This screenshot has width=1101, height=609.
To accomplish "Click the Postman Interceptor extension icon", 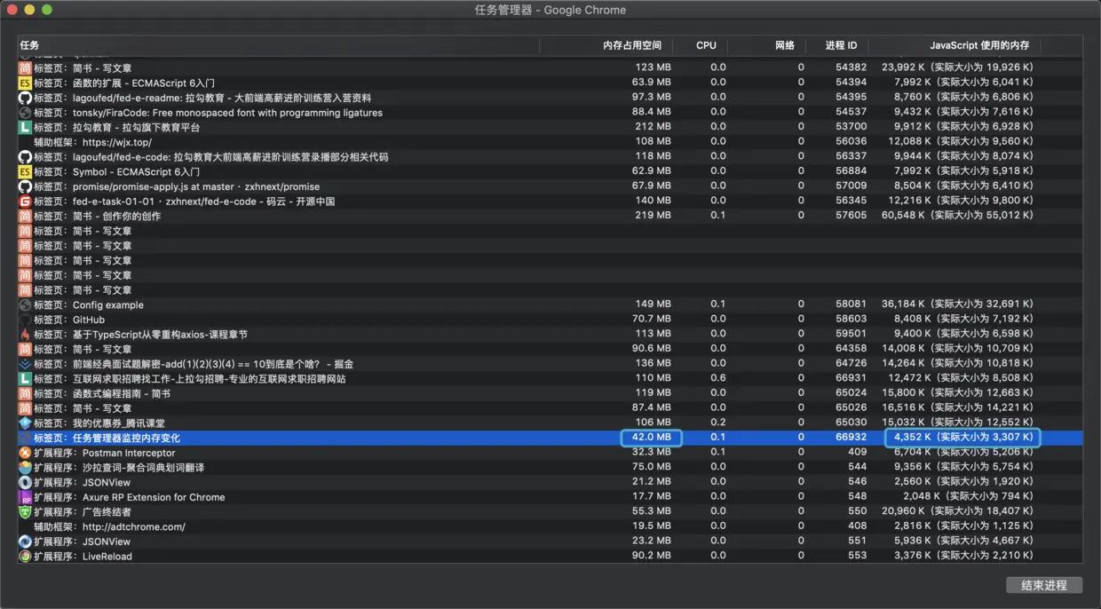I will click(25, 453).
